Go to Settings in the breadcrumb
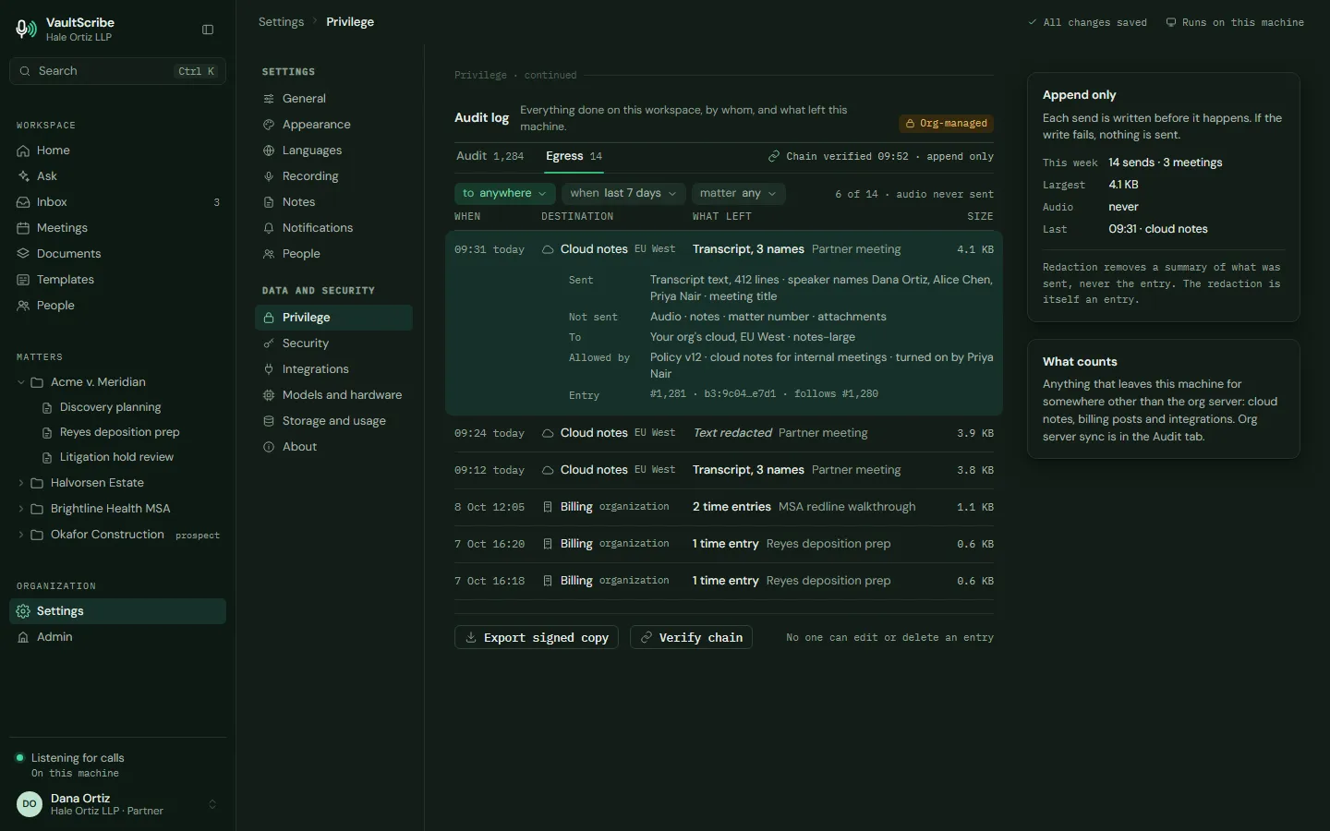 click(x=281, y=21)
